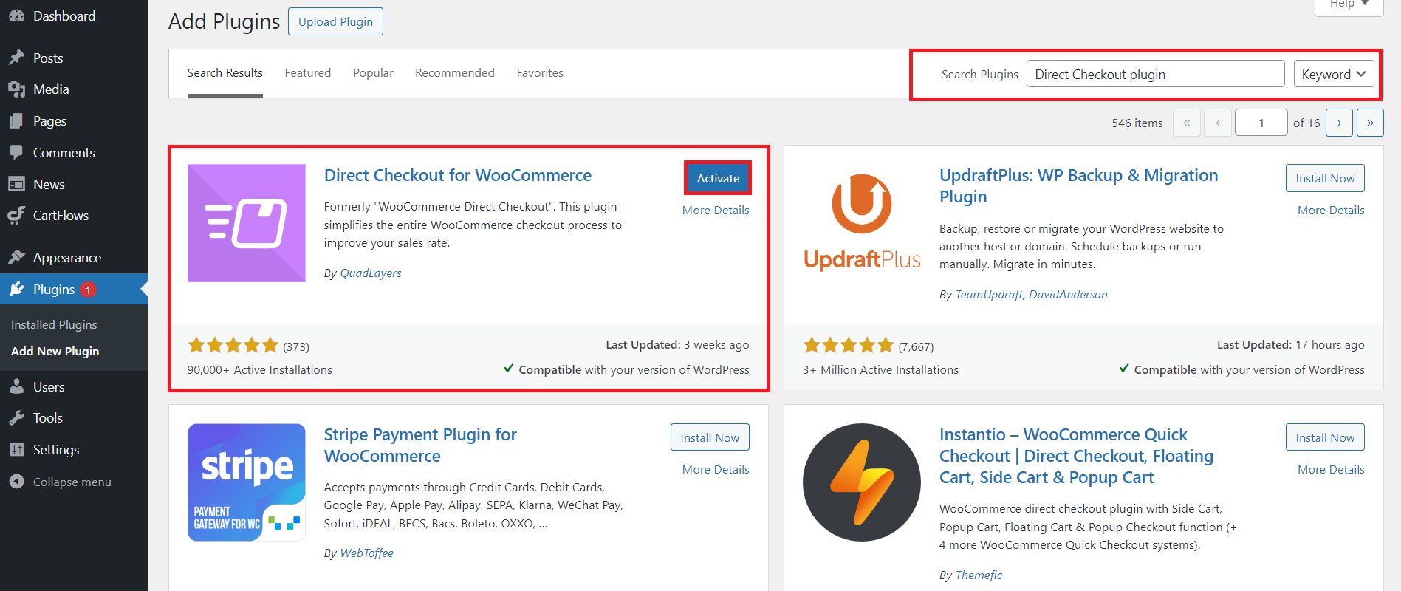Open QuadLayers author link
Screen dimensions: 1401x591
coord(370,273)
